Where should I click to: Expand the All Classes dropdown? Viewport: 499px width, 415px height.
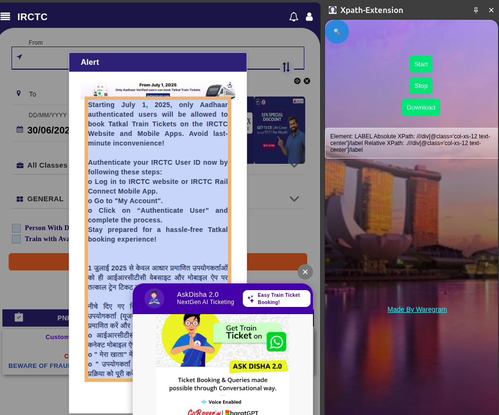point(294,165)
